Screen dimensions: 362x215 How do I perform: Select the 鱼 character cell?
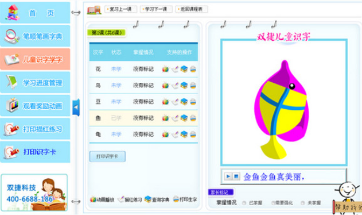98,118
